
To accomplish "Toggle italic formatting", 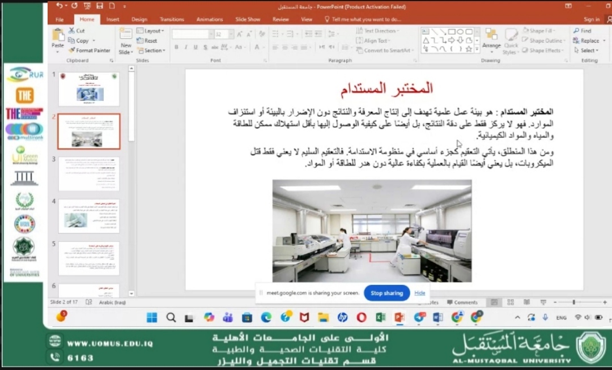I will click(x=186, y=47).
